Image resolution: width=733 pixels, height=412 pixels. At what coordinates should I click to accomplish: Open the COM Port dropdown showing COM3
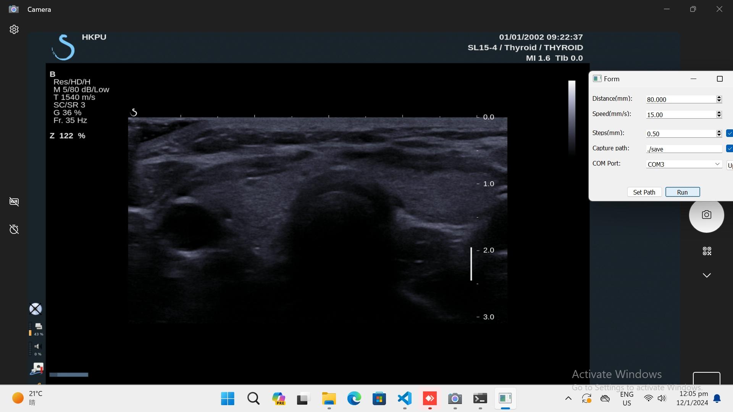[684, 164]
